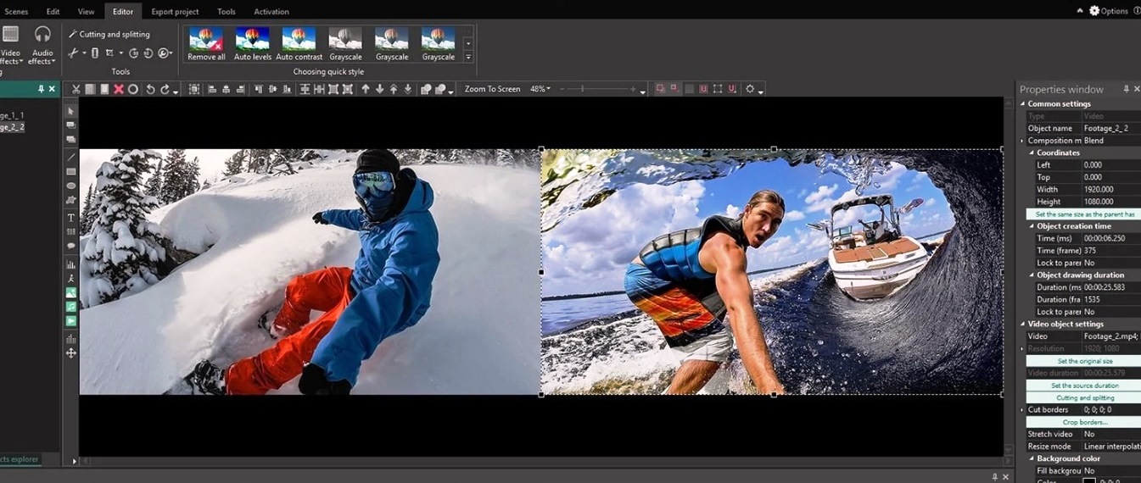This screenshot has width=1141, height=483.
Task: Click Cutting and splitting in Properties window
Action: tap(1083, 397)
